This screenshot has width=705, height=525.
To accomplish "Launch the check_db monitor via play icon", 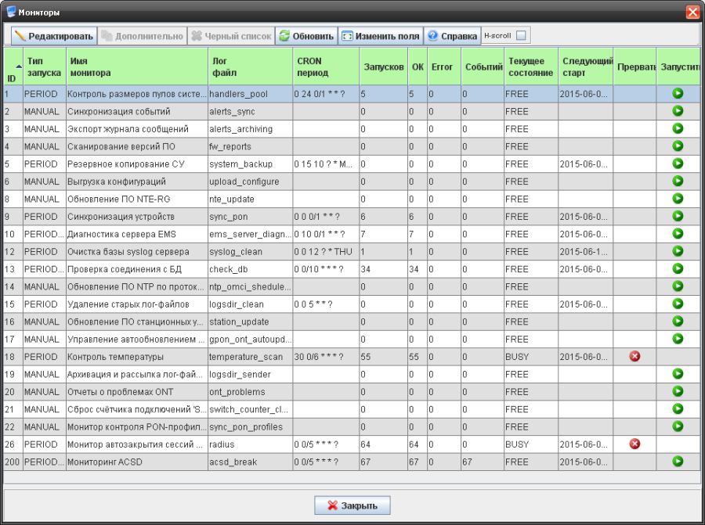I will click(x=678, y=269).
